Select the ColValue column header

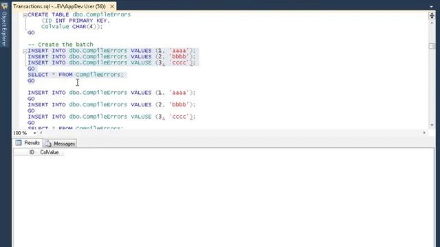coord(49,152)
